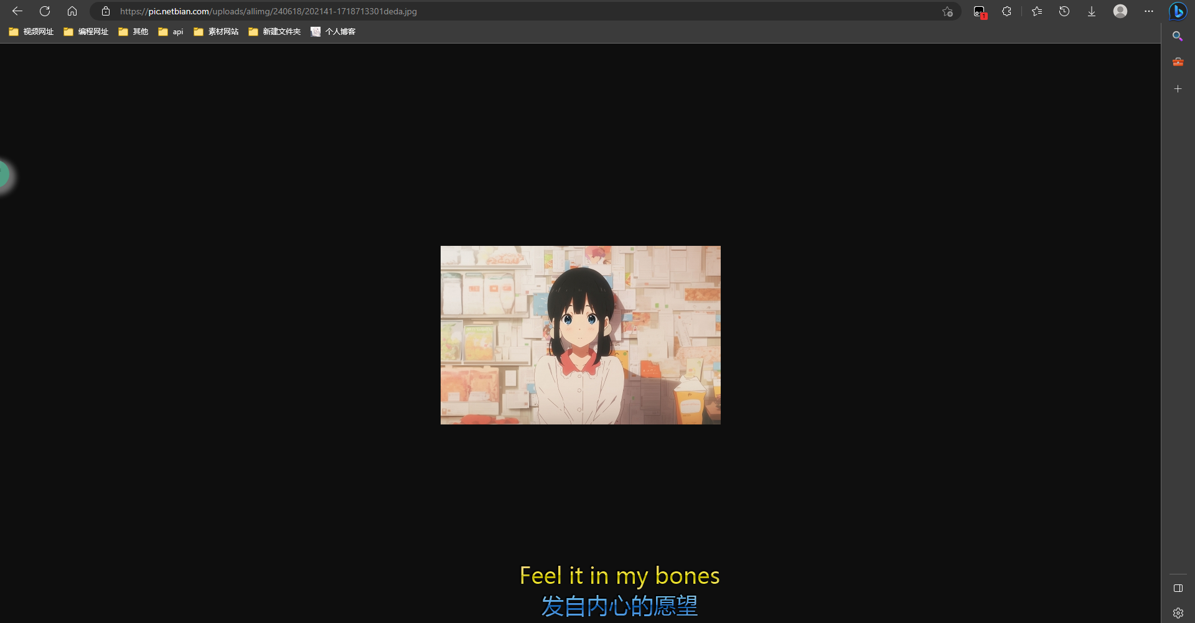Open the 新建文件夹 bookmark folder
Image resolution: width=1195 pixels, height=623 pixels.
tap(274, 32)
